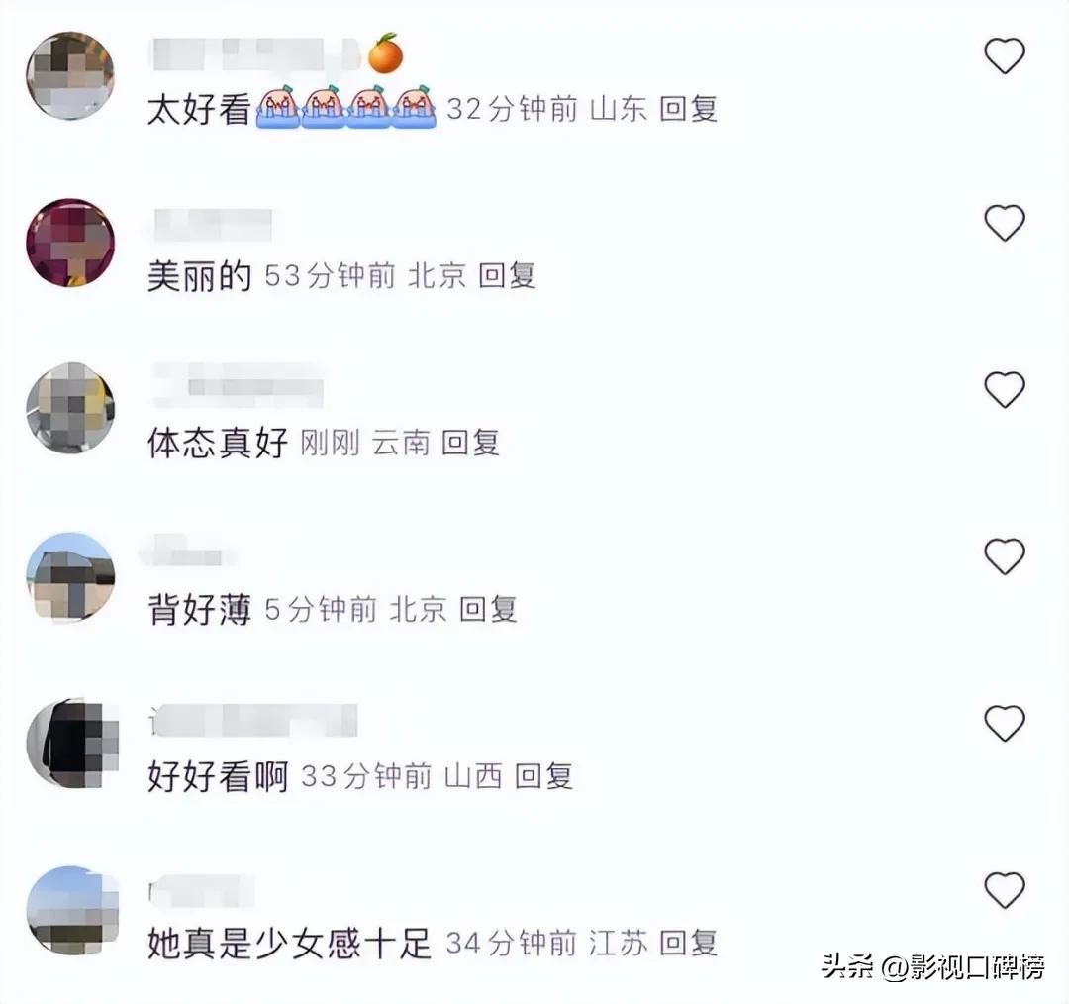Open avatar next to 背好薄 comment
1069x1004 pixels.
70,577
